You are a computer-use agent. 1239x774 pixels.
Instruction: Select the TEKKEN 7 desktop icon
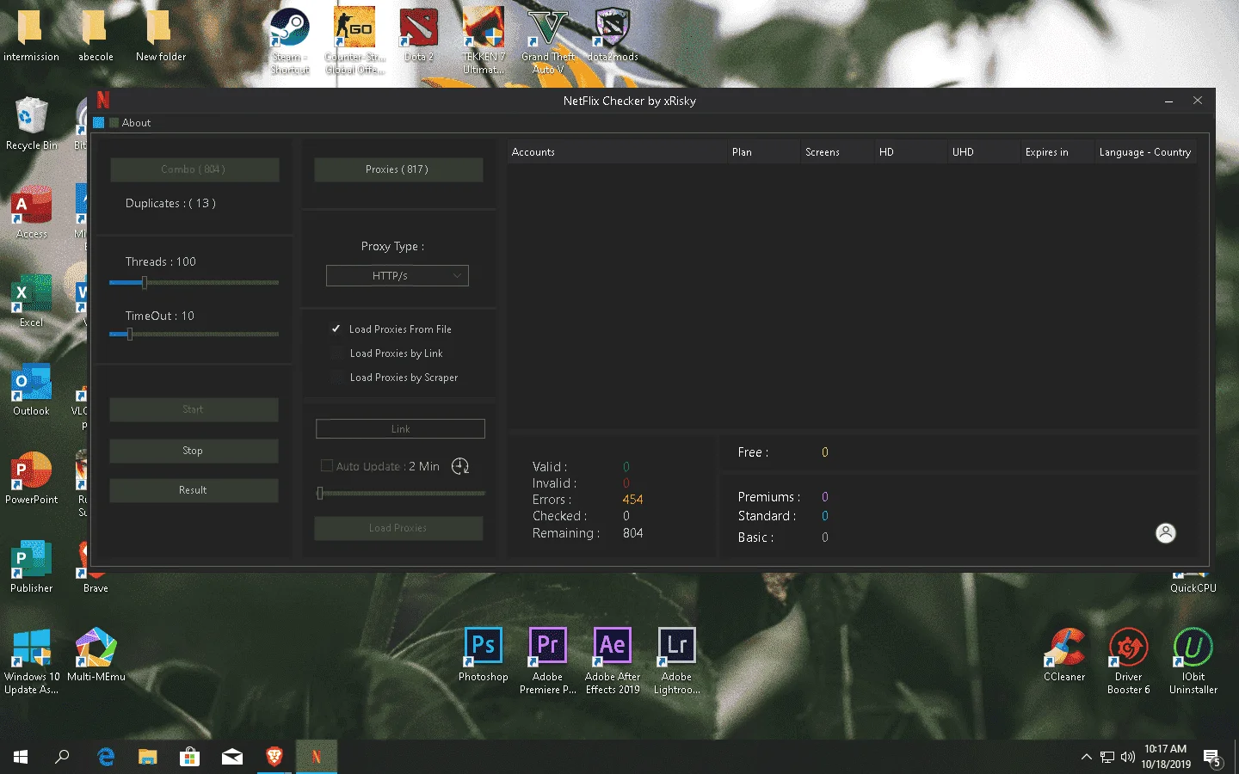click(x=484, y=41)
